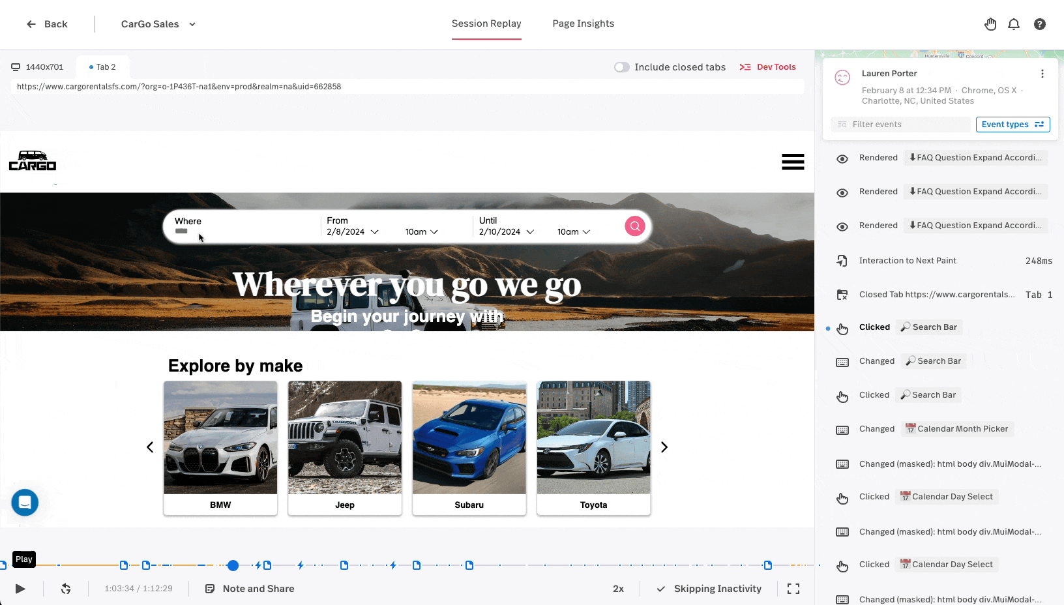Click the Play button in playback controls
Viewport: 1064px width, 605px height.
(x=20, y=589)
